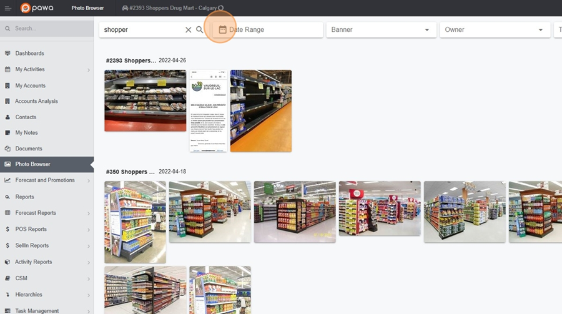Expand the Activity Reports chevron

(89, 262)
